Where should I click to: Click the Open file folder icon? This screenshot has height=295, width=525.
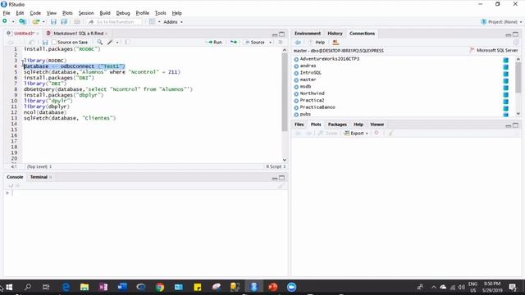pos(36,22)
